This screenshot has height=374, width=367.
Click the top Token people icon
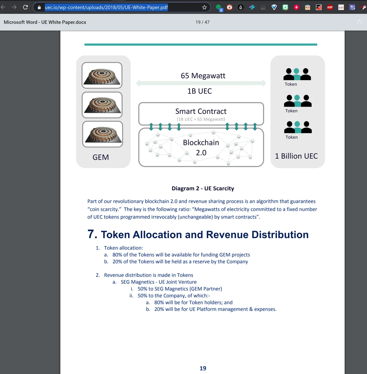pyautogui.click(x=297, y=74)
